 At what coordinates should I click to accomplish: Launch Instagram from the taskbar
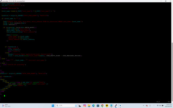pyautogui.click(x=84, y=106)
